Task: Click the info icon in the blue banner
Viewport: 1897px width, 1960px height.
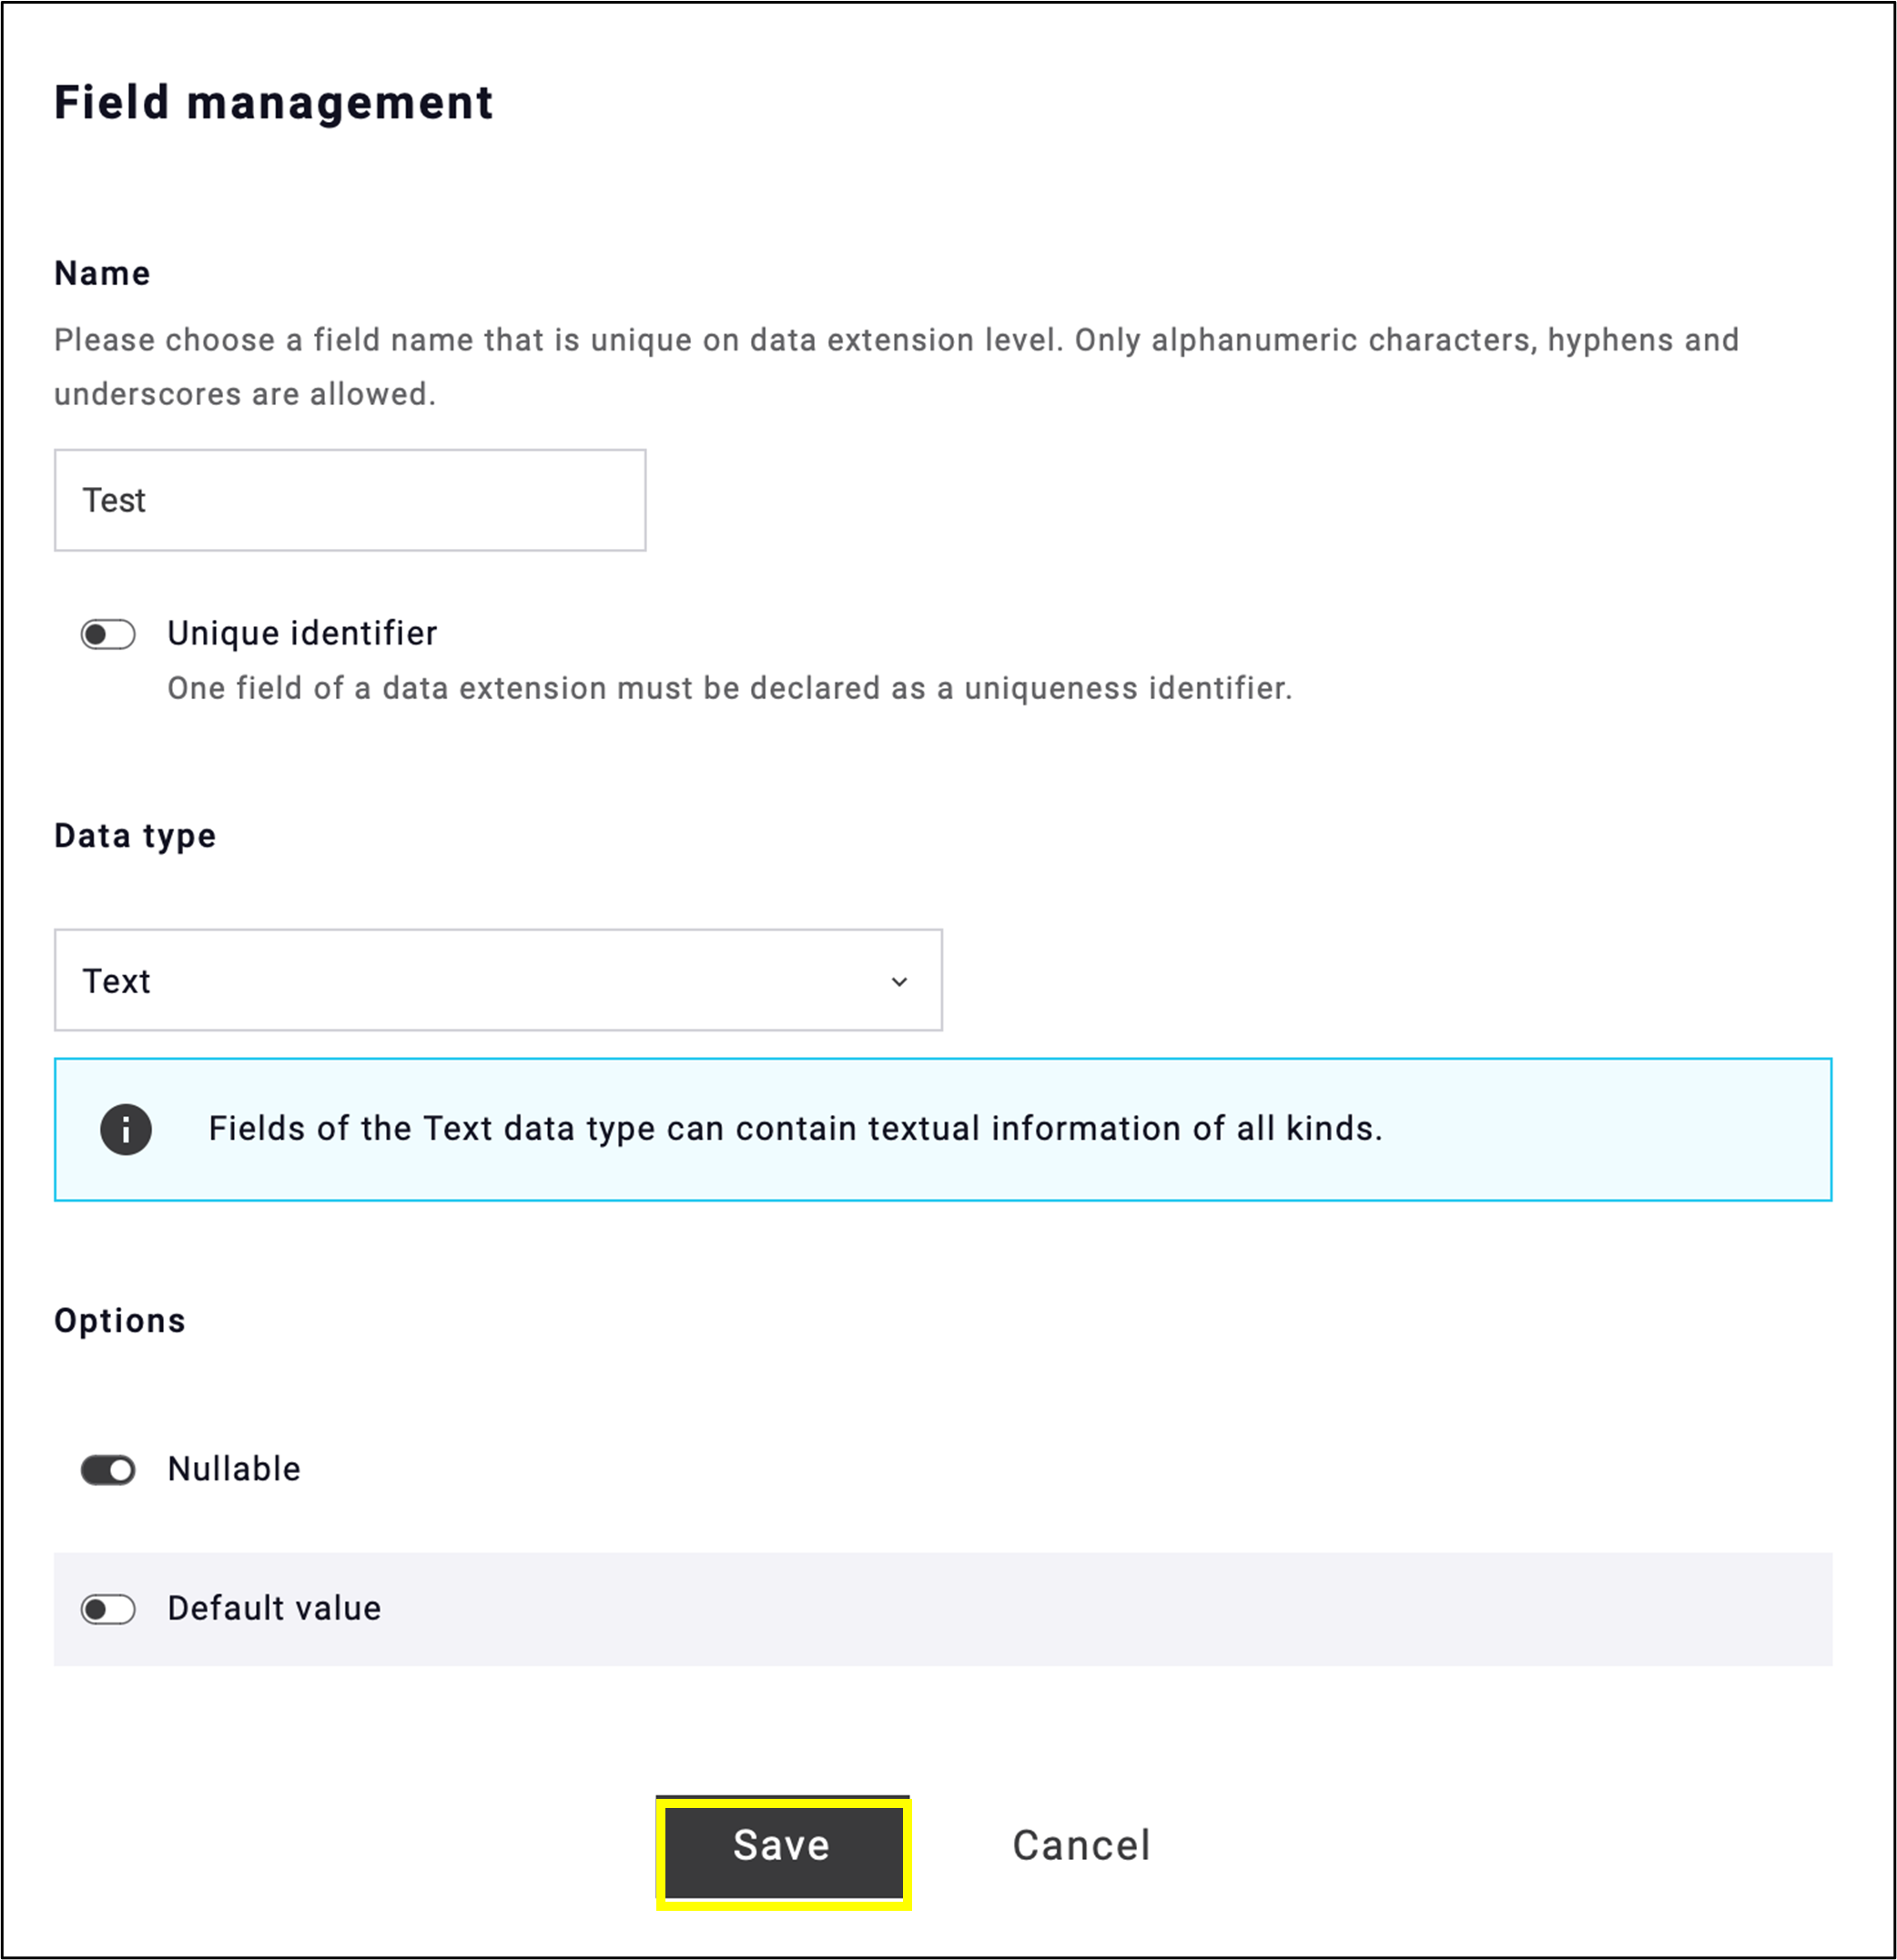Action: coord(126,1129)
